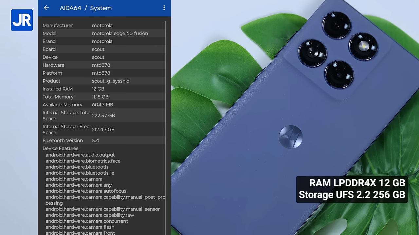Image resolution: width=419 pixels, height=235 pixels.
Task: Select the Manufacturer motorola row
Action: (103, 25)
